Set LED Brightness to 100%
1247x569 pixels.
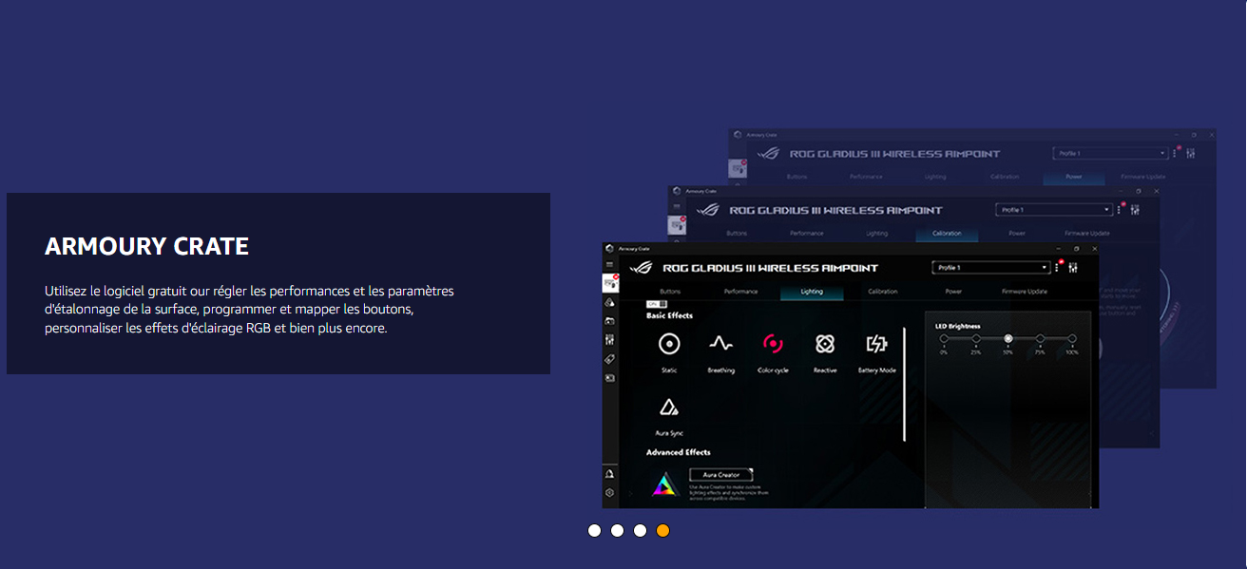(1072, 338)
